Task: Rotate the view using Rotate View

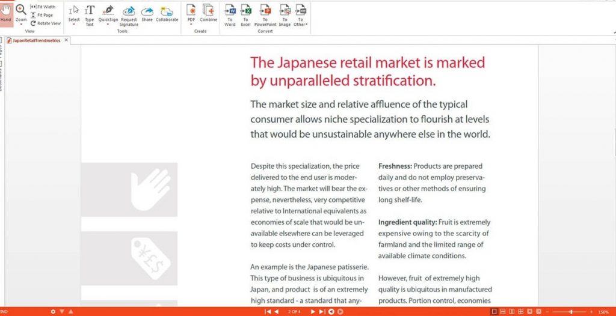Action: click(x=45, y=23)
